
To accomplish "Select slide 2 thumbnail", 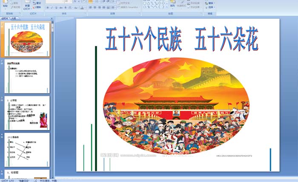I will click(x=27, y=76).
